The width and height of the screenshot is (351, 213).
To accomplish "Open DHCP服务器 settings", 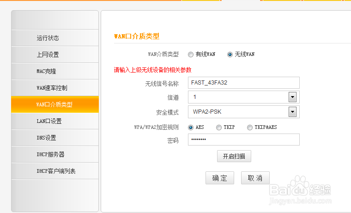I will (55, 154).
